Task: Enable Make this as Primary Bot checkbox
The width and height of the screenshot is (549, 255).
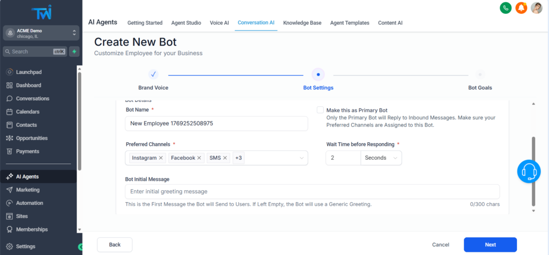Action: pyautogui.click(x=320, y=110)
